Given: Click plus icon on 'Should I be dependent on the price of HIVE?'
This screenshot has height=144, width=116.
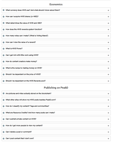Looking at the screenshot, I should 108,74.
